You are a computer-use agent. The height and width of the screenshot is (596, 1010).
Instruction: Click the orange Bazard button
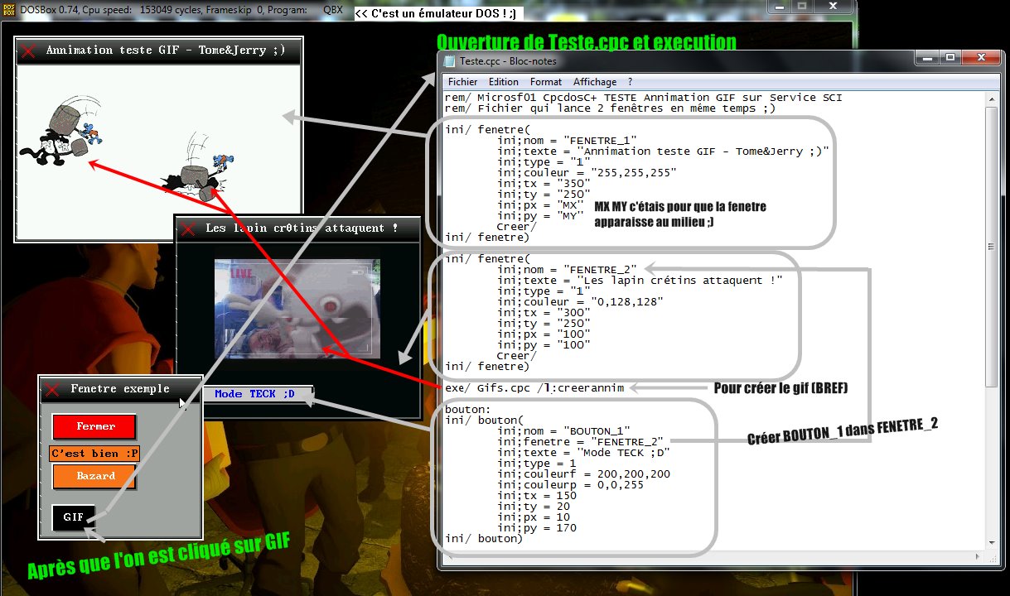tap(94, 476)
